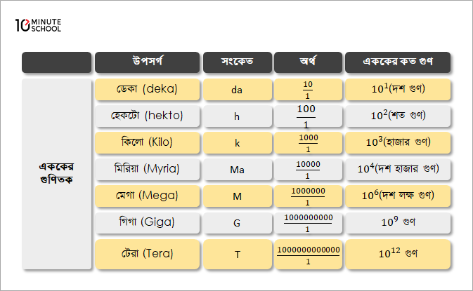Image resolution: width=473 pixels, height=291 pixels.
Task: Select the 'da' symbol cell
Action: click(x=236, y=89)
